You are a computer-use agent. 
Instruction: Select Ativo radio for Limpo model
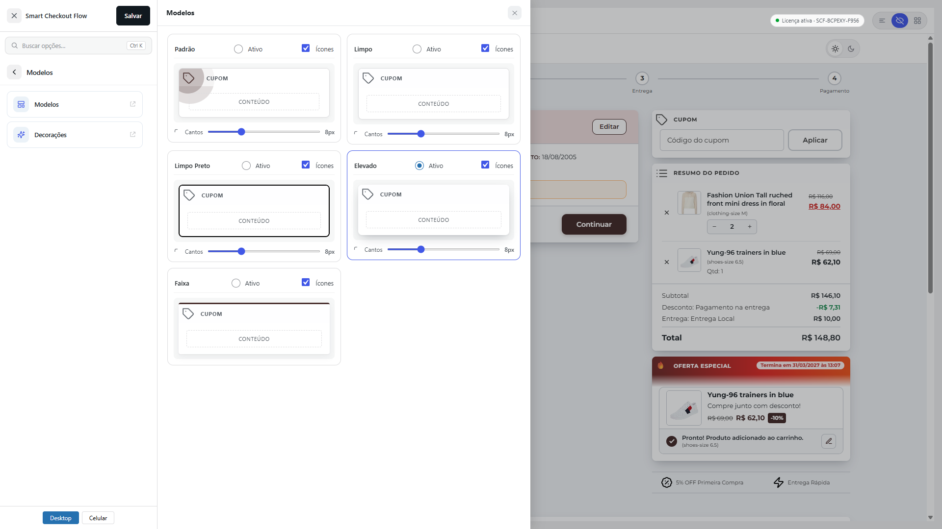(417, 49)
